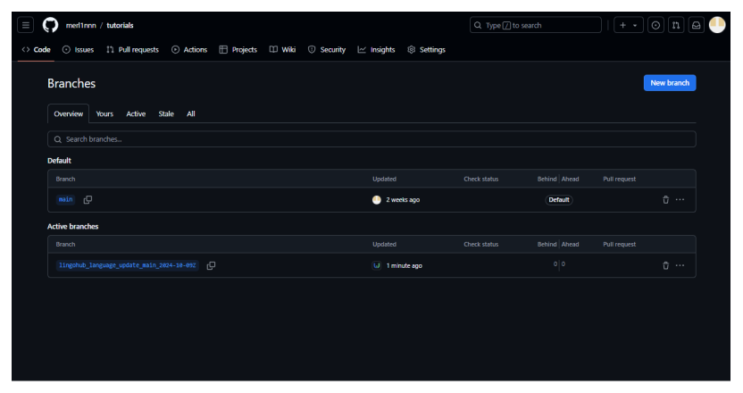Open the user avatar menu
743x393 pixels.
click(717, 25)
